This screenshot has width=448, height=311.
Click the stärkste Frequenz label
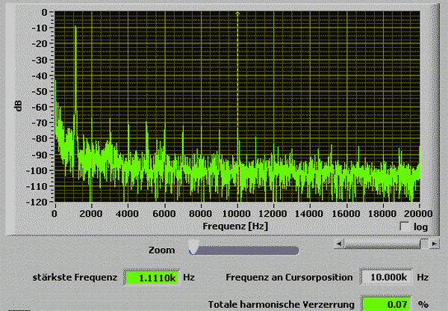coord(75,277)
